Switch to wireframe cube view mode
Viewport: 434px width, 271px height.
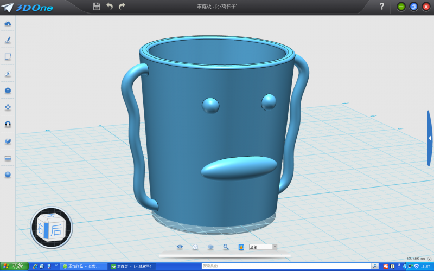coord(195,247)
